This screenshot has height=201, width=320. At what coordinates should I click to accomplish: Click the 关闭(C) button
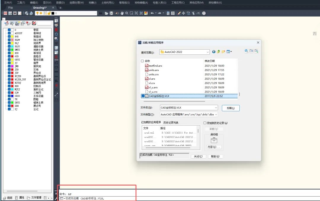pos(198,156)
